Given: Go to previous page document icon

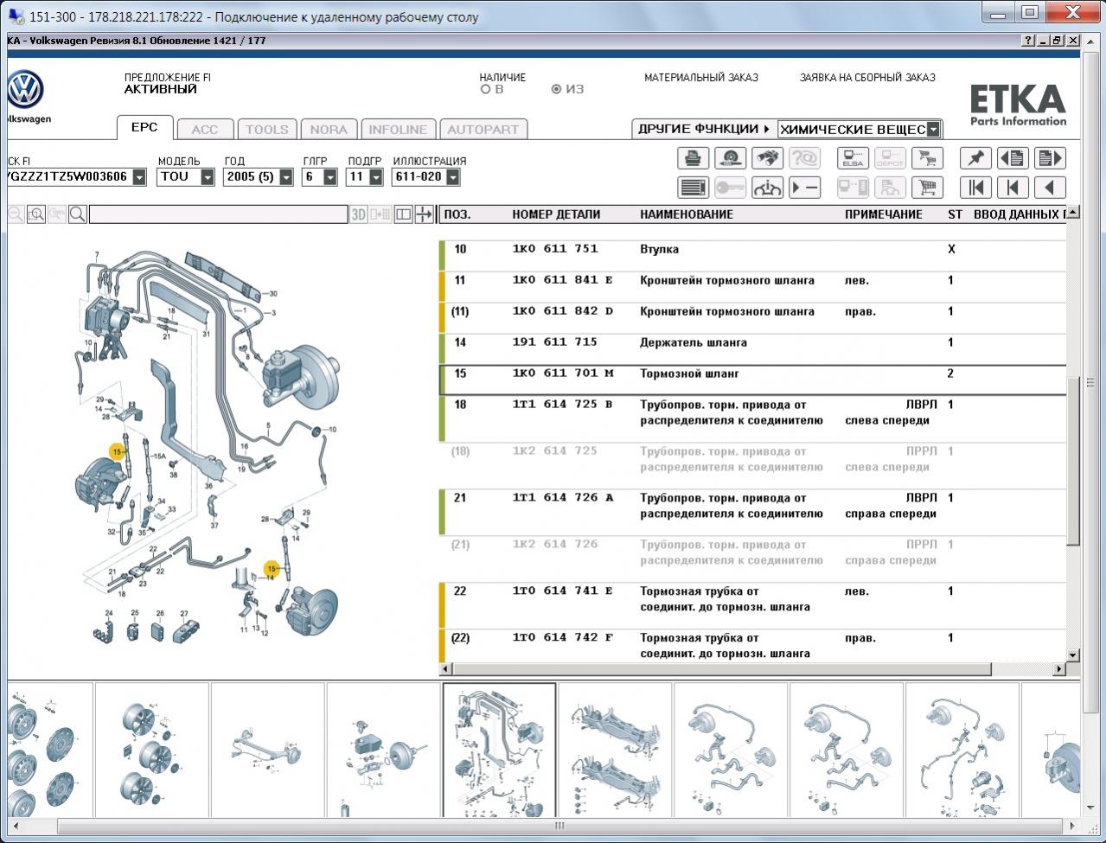Looking at the screenshot, I should (1013, 158).
